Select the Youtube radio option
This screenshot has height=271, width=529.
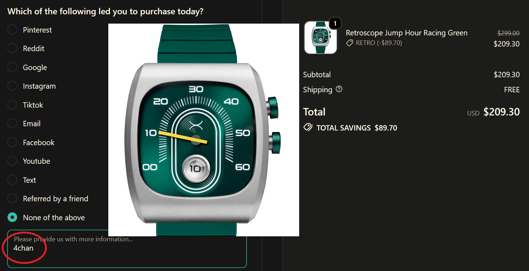[x=13, y=161]
